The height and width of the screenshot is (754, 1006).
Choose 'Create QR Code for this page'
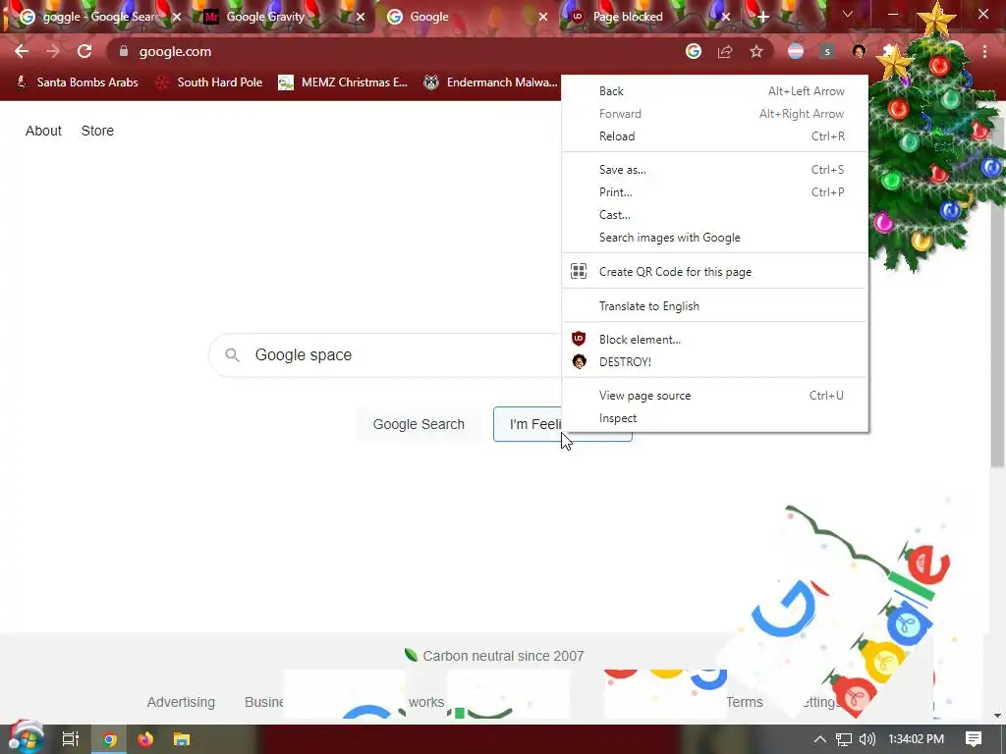pyautogui.click(x=715, y=272)
